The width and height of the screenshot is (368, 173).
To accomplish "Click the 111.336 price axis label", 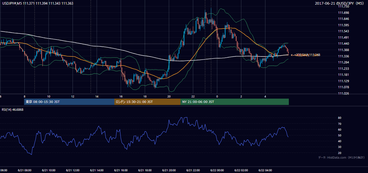I will tap(343, 56).
